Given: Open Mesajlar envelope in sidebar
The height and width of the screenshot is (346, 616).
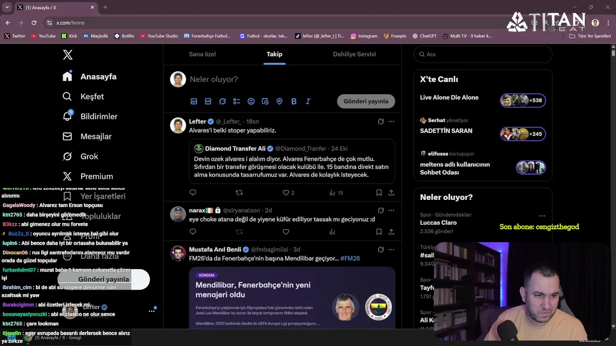Looking at the screenshot, I should point(88,136).
